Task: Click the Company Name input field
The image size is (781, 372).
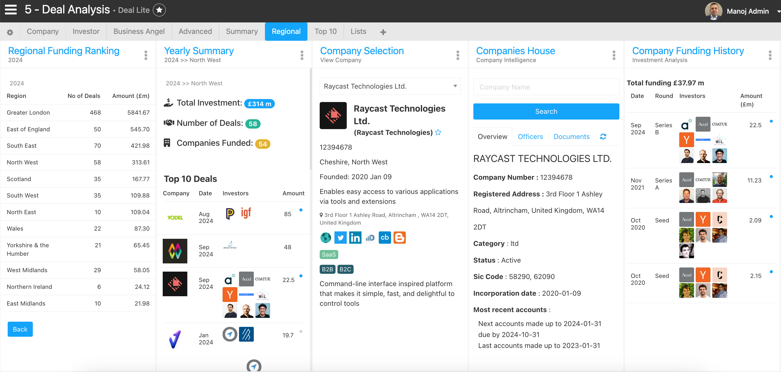Action: click(546, 87)
